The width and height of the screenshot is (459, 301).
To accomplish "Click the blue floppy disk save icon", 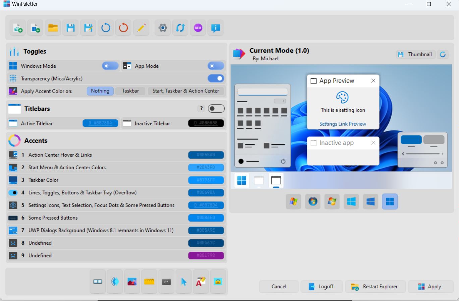I will point(70,28).
